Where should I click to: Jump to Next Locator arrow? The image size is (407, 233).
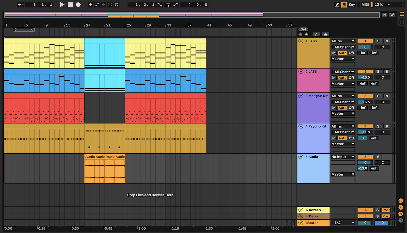pyautogui.click(x=306, y=34)
